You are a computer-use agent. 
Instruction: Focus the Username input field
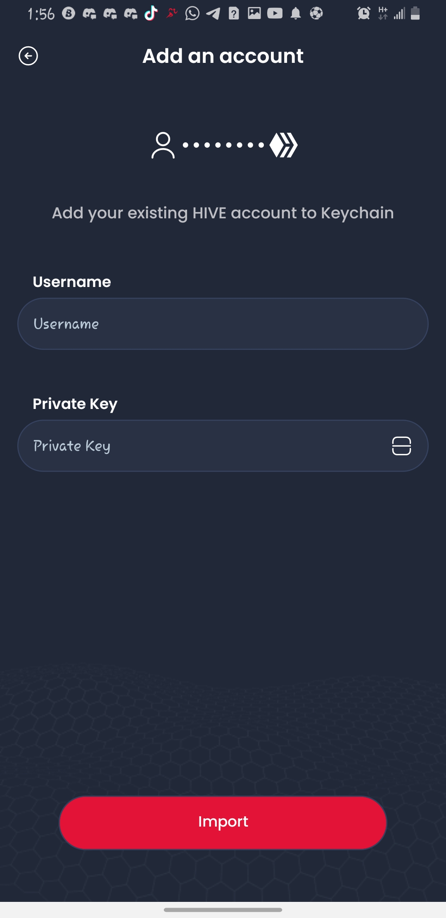tap(223, 324)
